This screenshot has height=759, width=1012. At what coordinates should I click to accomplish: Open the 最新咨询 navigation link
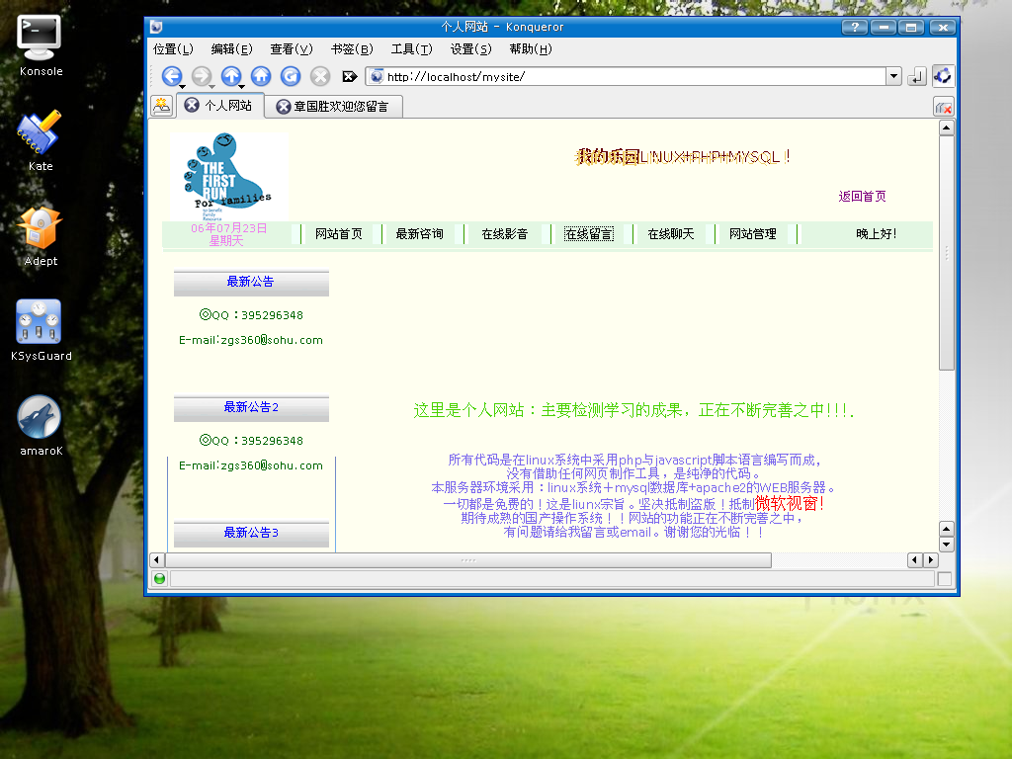pos(419,233)
